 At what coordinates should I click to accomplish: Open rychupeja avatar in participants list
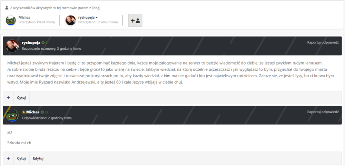pyautogui.click(x=71, y=20)
